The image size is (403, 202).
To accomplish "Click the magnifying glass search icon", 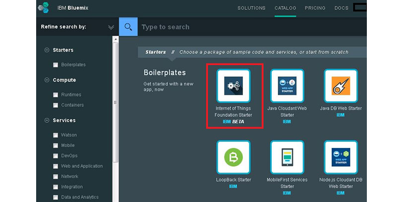I will (128, 27).
